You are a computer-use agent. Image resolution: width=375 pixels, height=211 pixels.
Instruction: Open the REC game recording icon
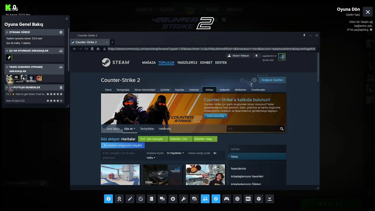coord(248,199)
